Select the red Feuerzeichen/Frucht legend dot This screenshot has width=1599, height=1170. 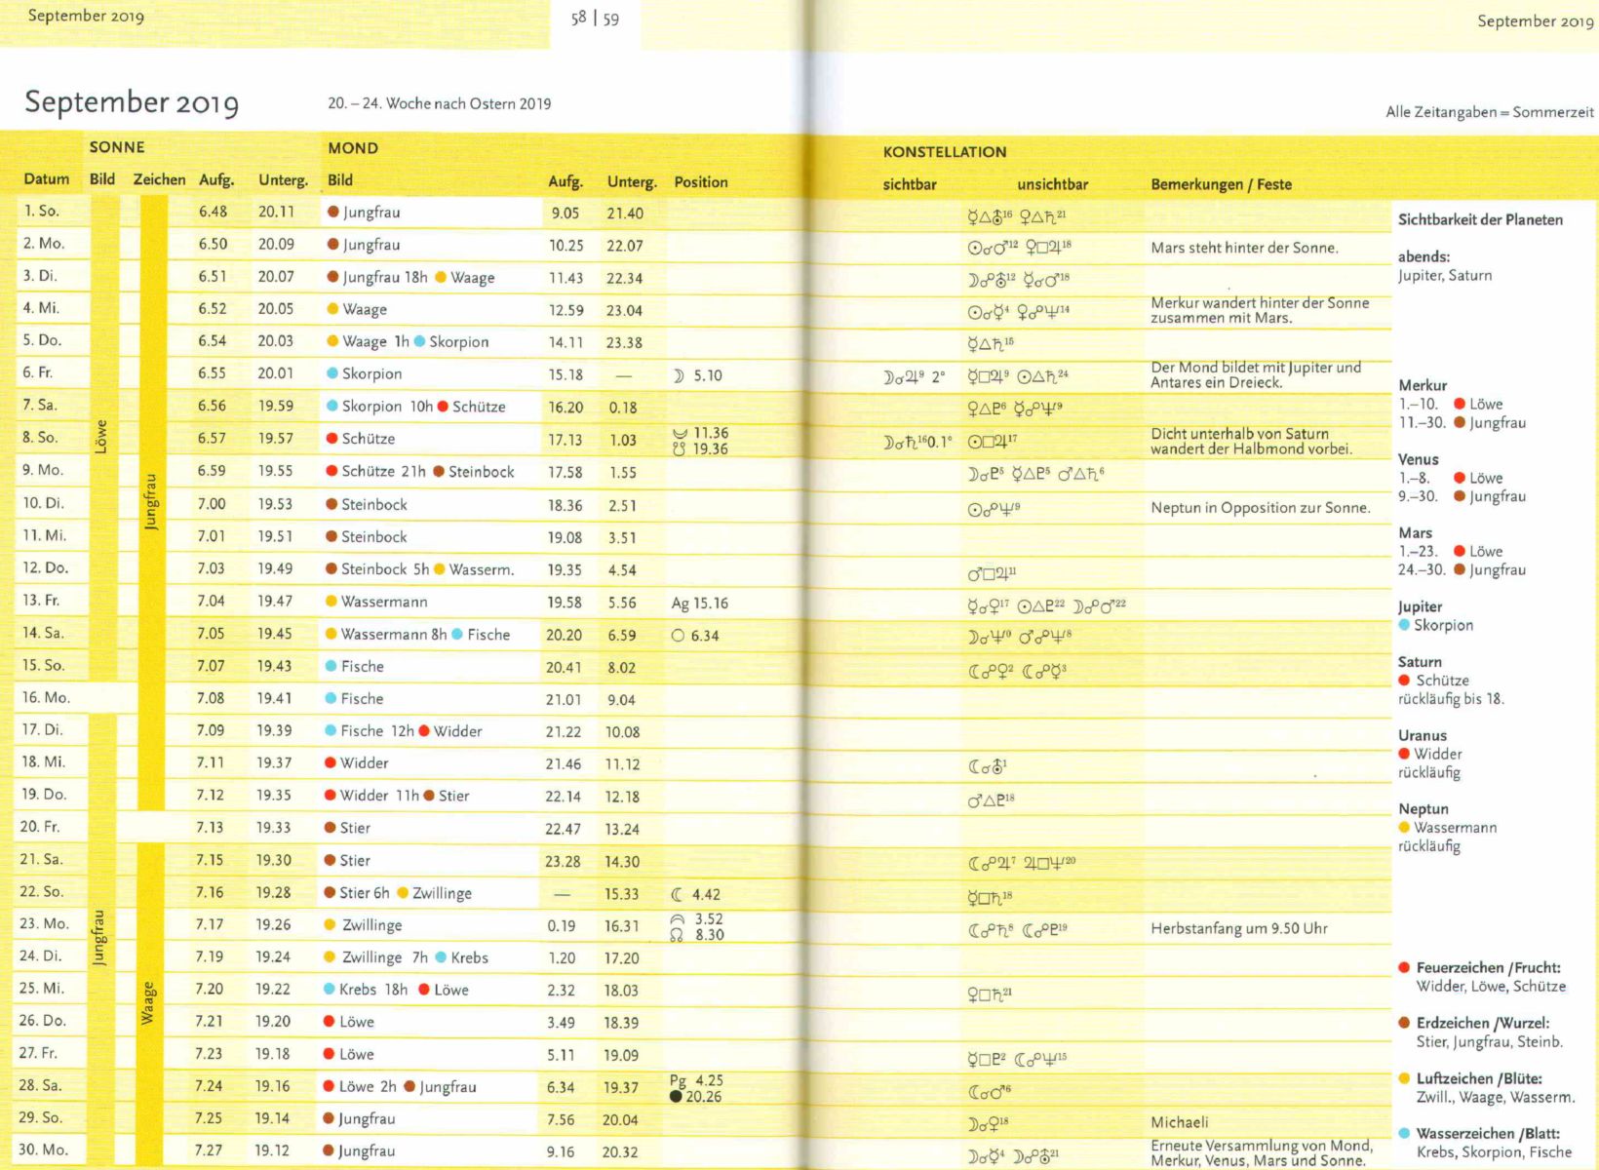coord(1404,968)
